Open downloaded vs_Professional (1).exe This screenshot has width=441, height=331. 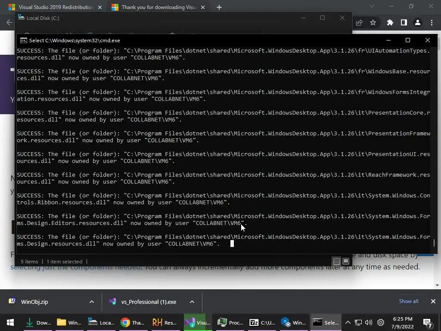149,302
